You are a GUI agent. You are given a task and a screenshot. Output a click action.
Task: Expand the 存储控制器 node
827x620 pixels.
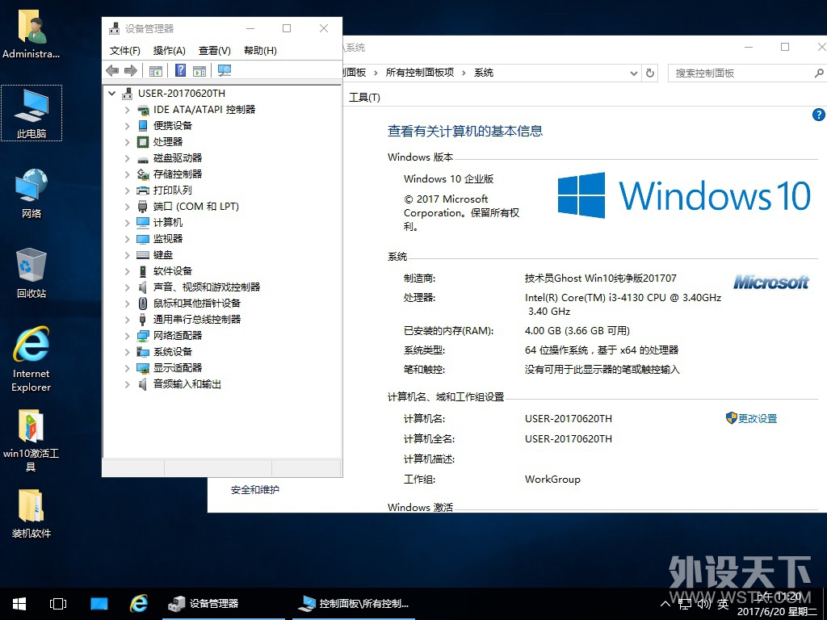[127, 174]
